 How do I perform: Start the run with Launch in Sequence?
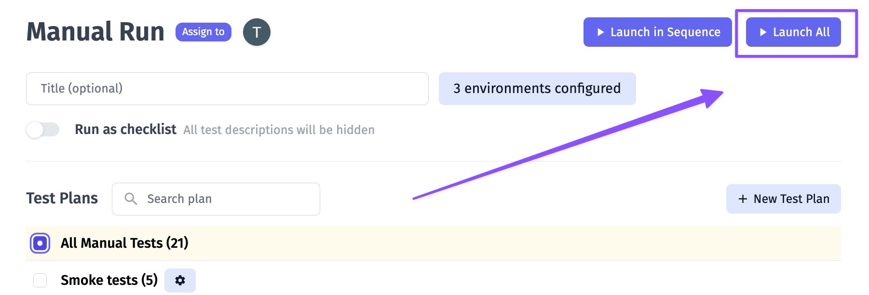pos(658,32)
